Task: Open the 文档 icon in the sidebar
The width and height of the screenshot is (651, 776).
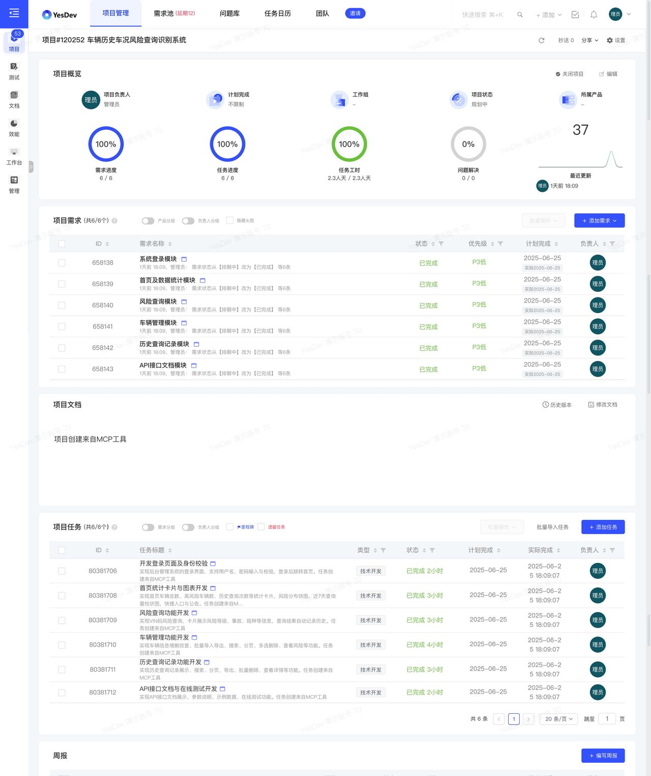Action: (x=14, y=99)
